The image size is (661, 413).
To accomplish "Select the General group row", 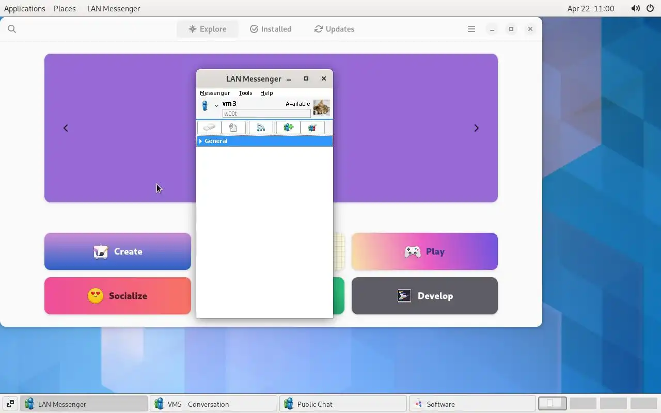I will tap(264, 141).
